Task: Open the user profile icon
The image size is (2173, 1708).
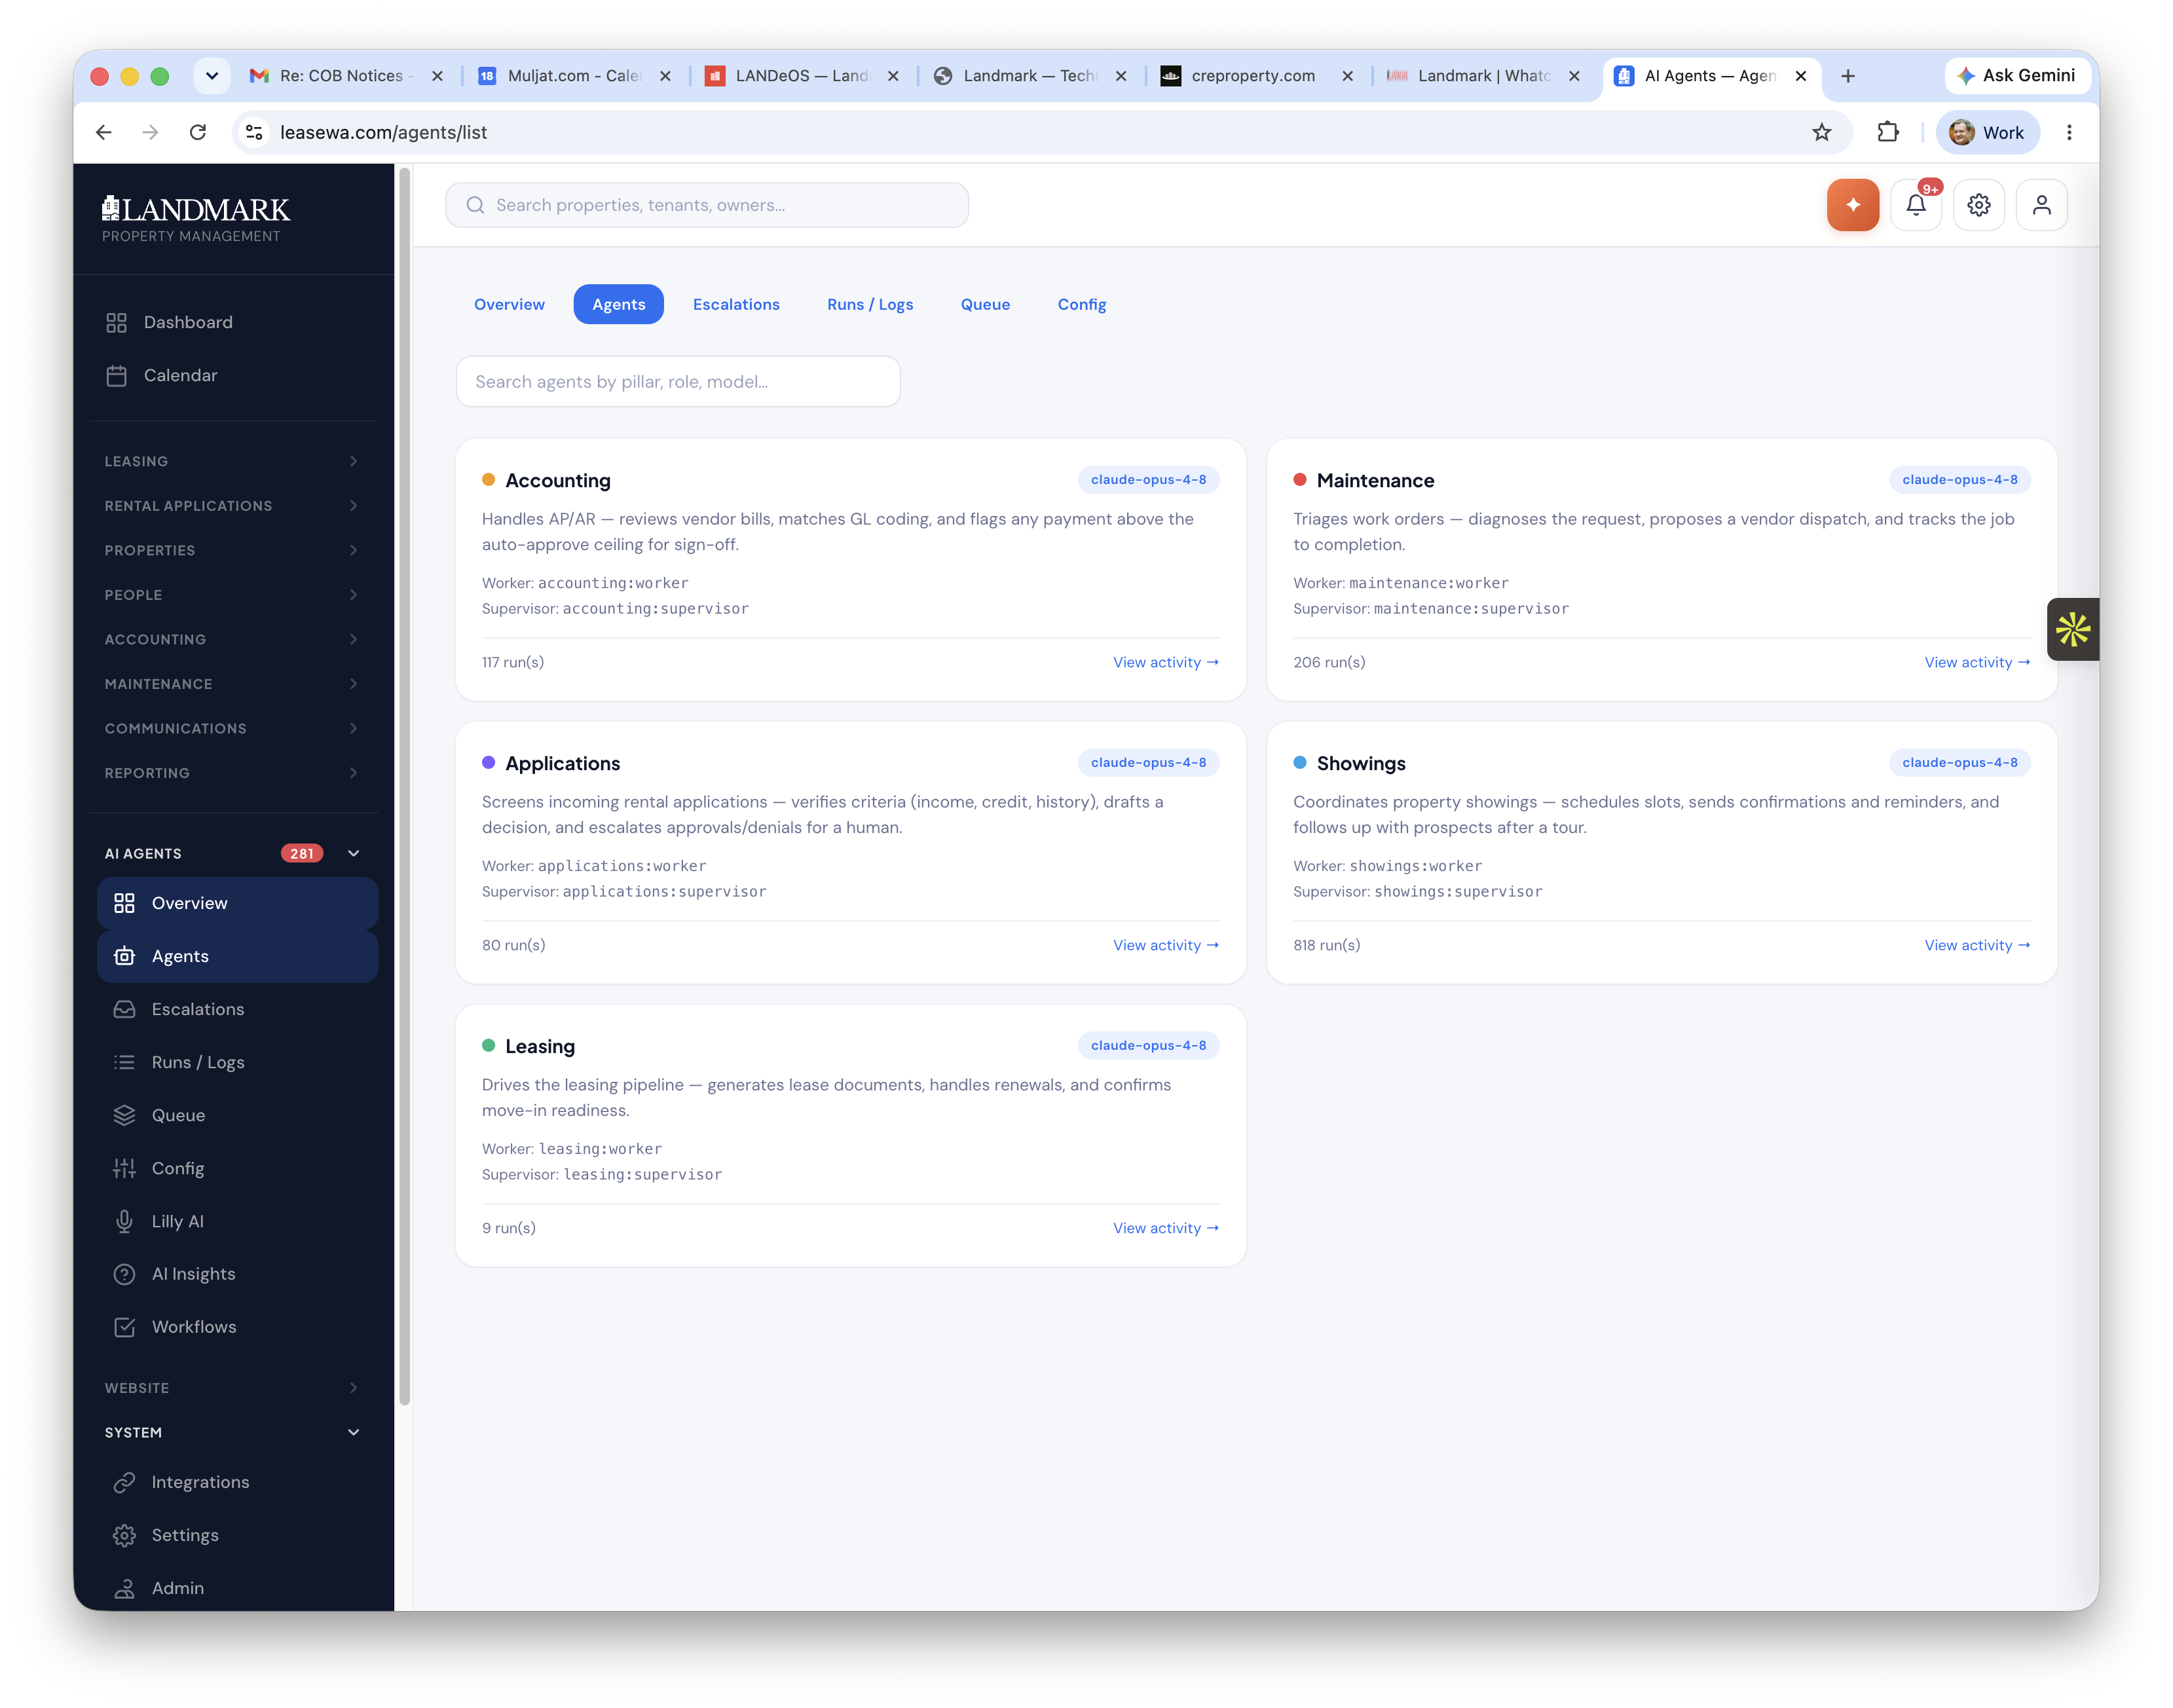Action: pyautogui.click(x=2041, y=205)
